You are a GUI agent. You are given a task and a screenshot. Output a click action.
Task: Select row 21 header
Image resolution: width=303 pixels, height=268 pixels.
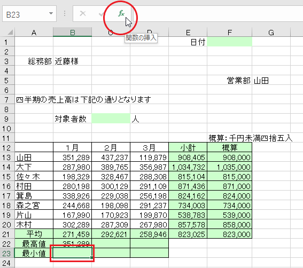(x=7, y=234)
